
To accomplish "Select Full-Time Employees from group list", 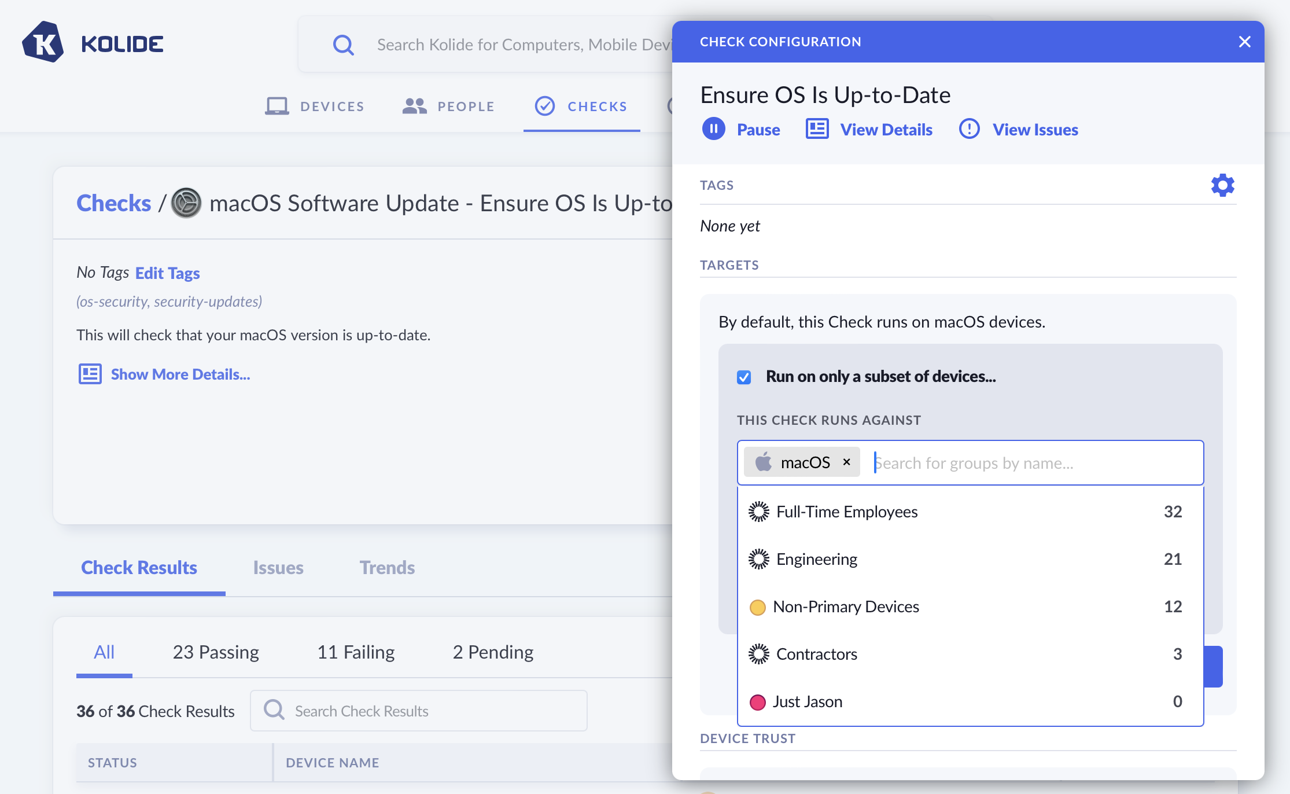I will 847,512.
